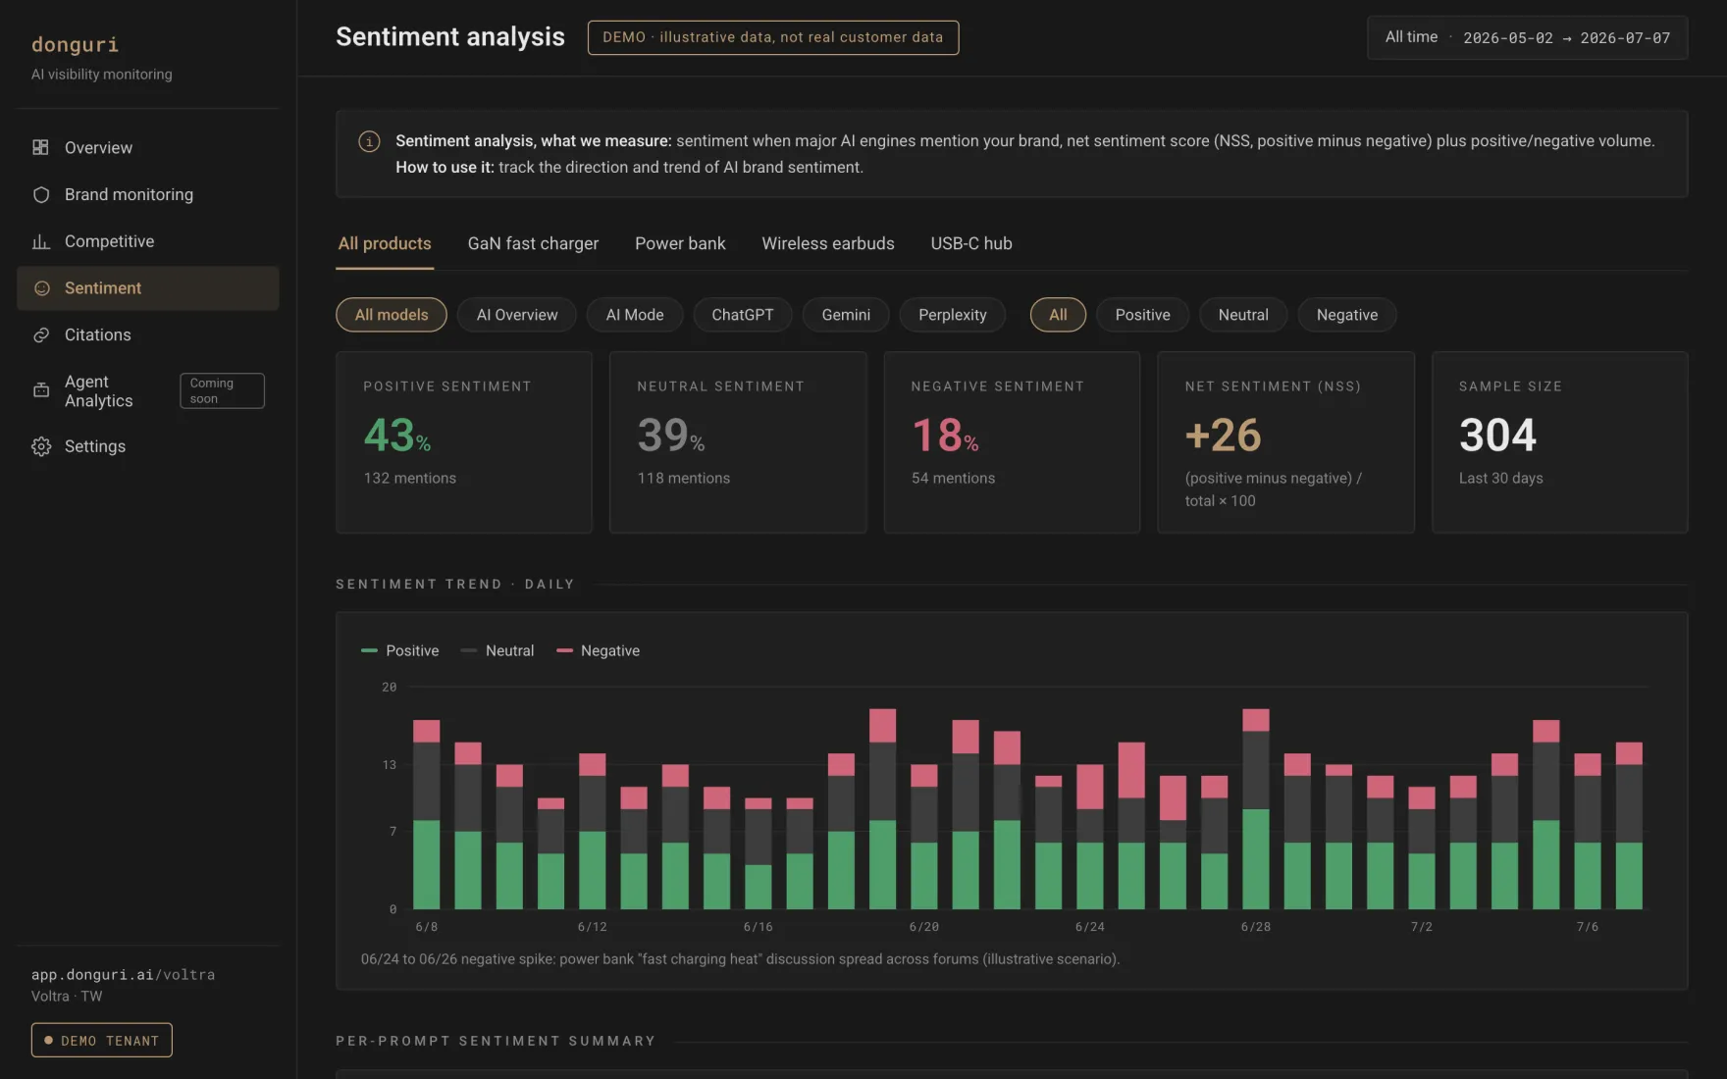The height and width of the screenshot is (1079, 1727).
Task: Click the Neutral Sentiment 39% card
Action: [738, 442]
